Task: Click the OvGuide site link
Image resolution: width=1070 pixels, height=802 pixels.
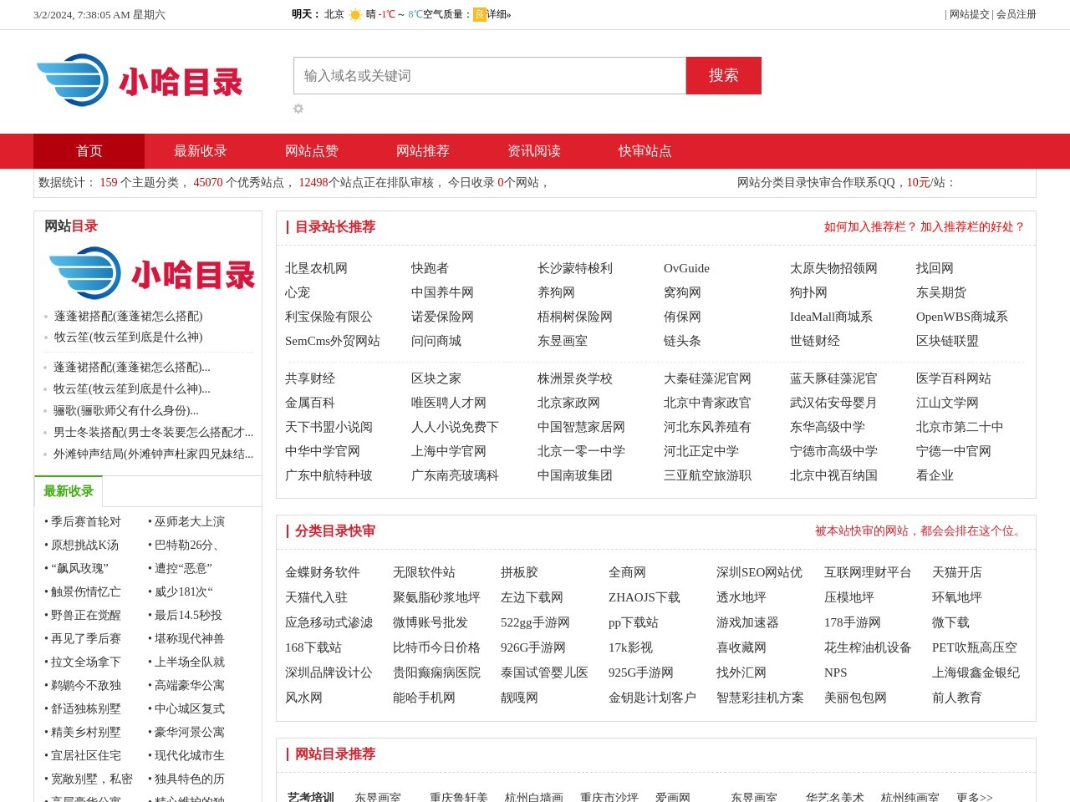Action: pos(685,268)
